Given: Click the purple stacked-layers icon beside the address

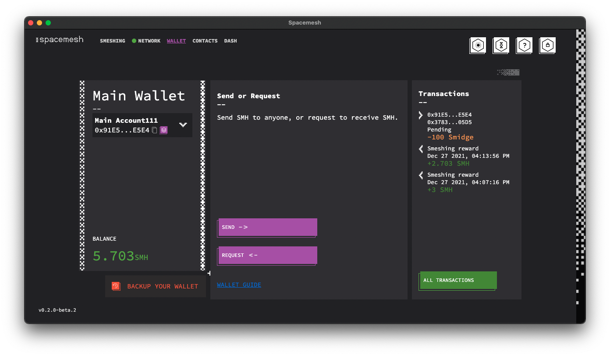Looking at the screenshot, I should [163, 130].
